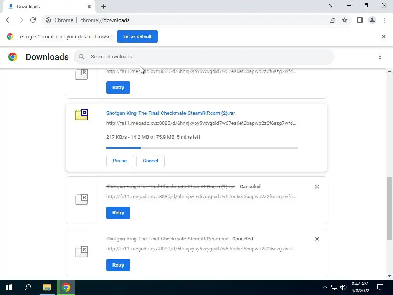The image size is (393, 295).
Task: Pause the Shotgun-King (2).rar download
Action: click(x=120, y=161)
